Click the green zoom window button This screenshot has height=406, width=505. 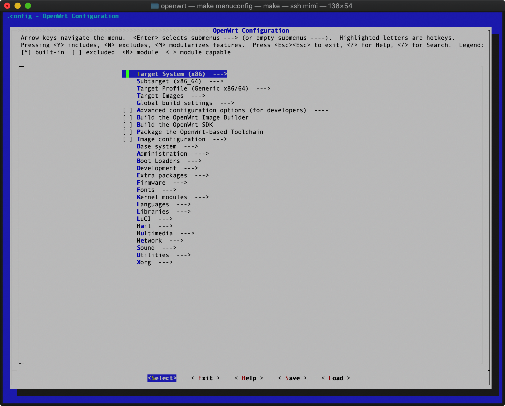click(28, 6)
